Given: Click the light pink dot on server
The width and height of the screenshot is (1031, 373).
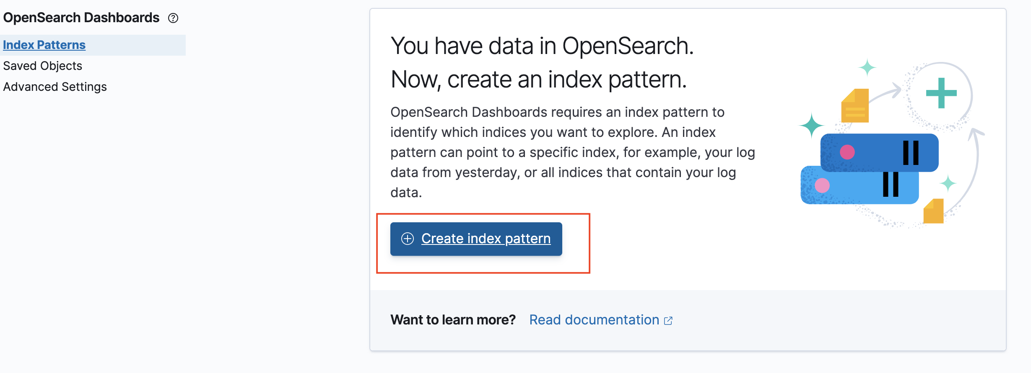Looking at the screenshot, I should click(x=822, y=185).
